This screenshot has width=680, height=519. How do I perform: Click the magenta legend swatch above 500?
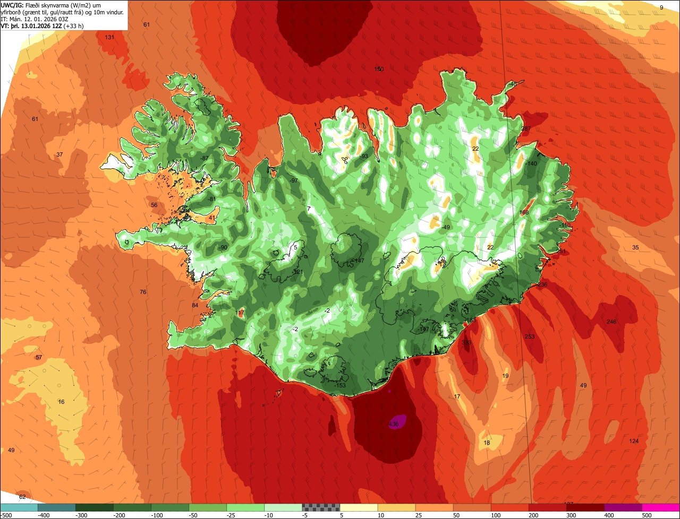(x=661, y=507)
